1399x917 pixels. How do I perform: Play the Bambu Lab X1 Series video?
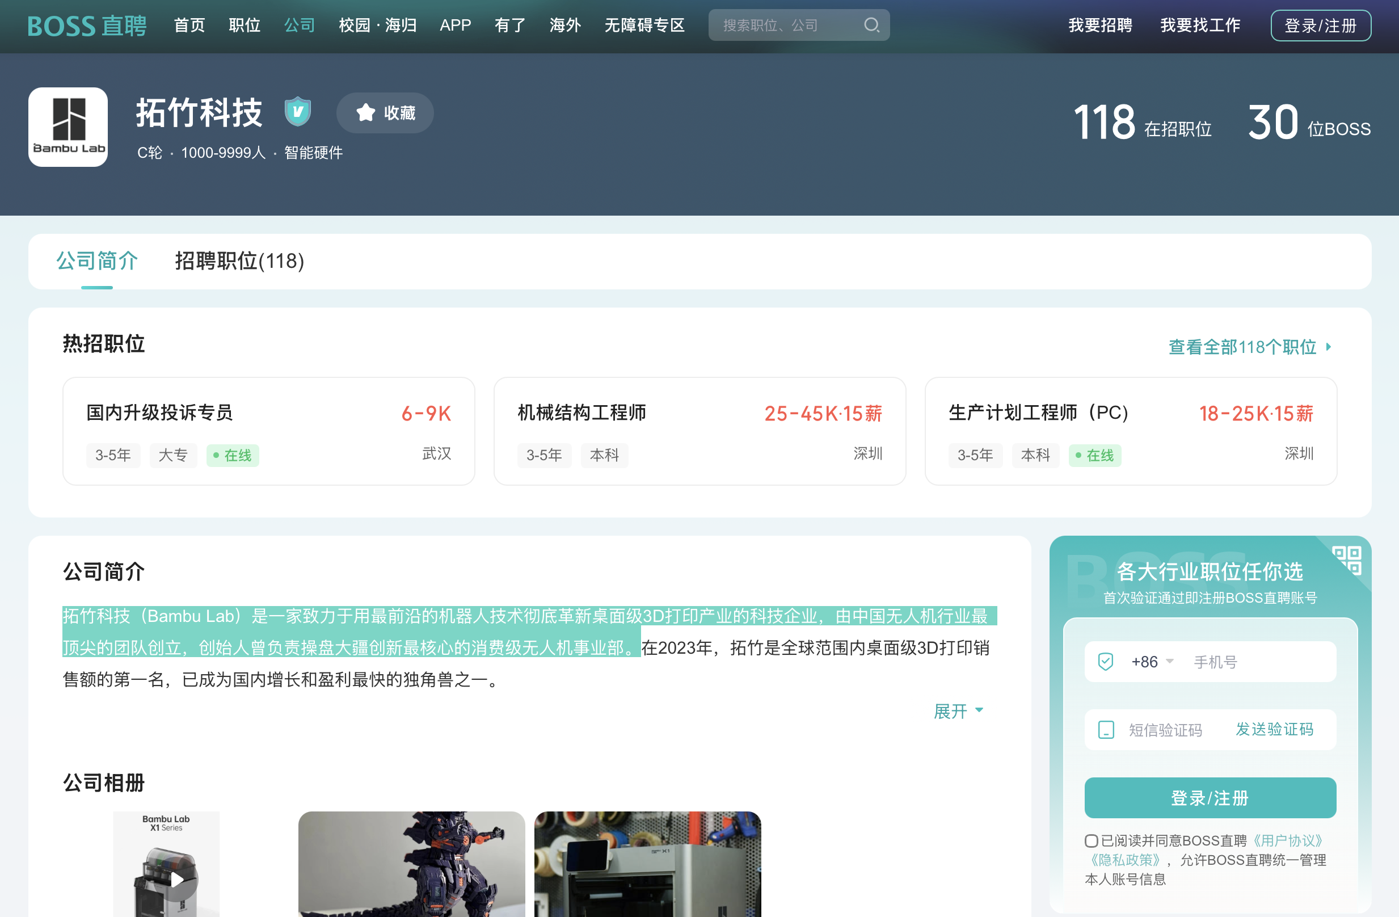point(179,880)
